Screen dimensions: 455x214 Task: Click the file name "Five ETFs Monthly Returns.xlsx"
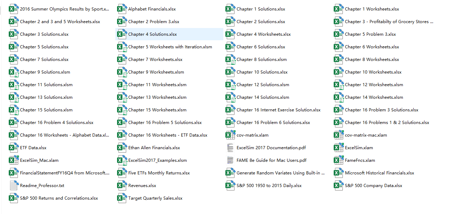[x=159, y=173]
